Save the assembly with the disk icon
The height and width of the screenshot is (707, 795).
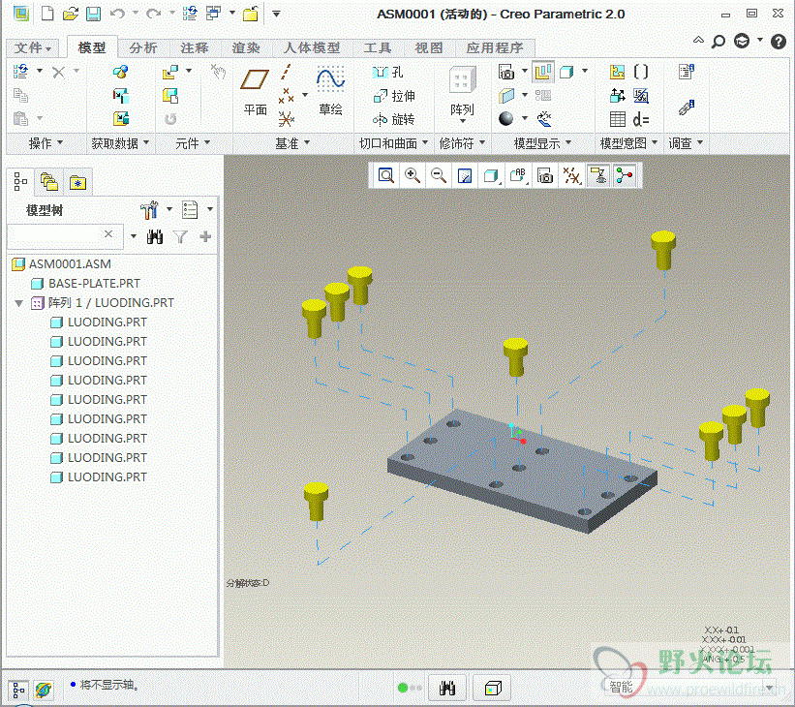tap(93, 14)
